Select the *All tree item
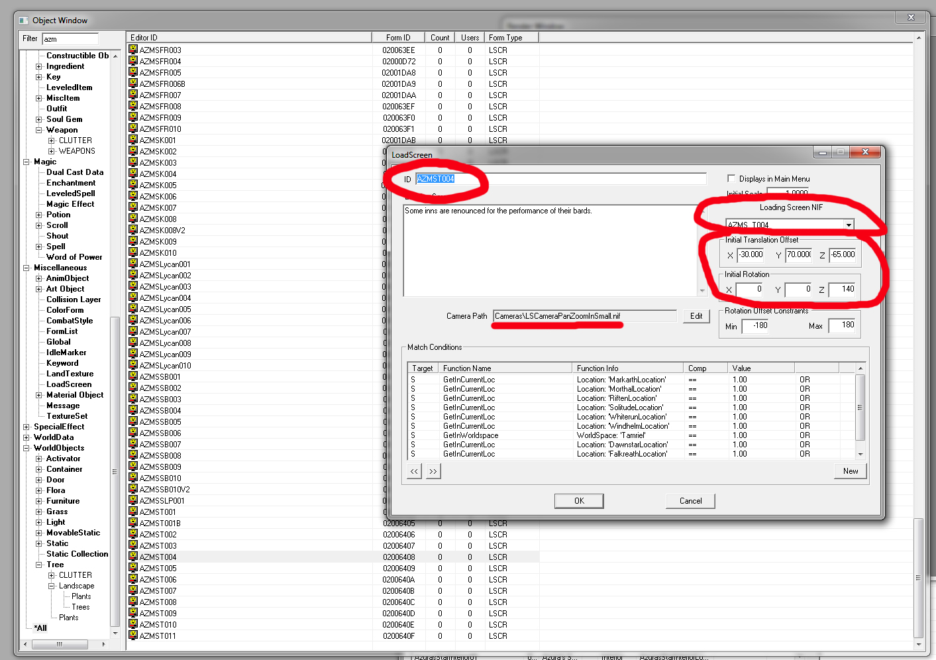936x660 pixels. tap(40, 628)
